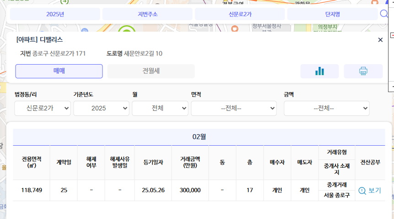The width and height of the screenshot is (394, 219).
Task: Click the 거래금액(만원) column header
Action: pos(190,163)
